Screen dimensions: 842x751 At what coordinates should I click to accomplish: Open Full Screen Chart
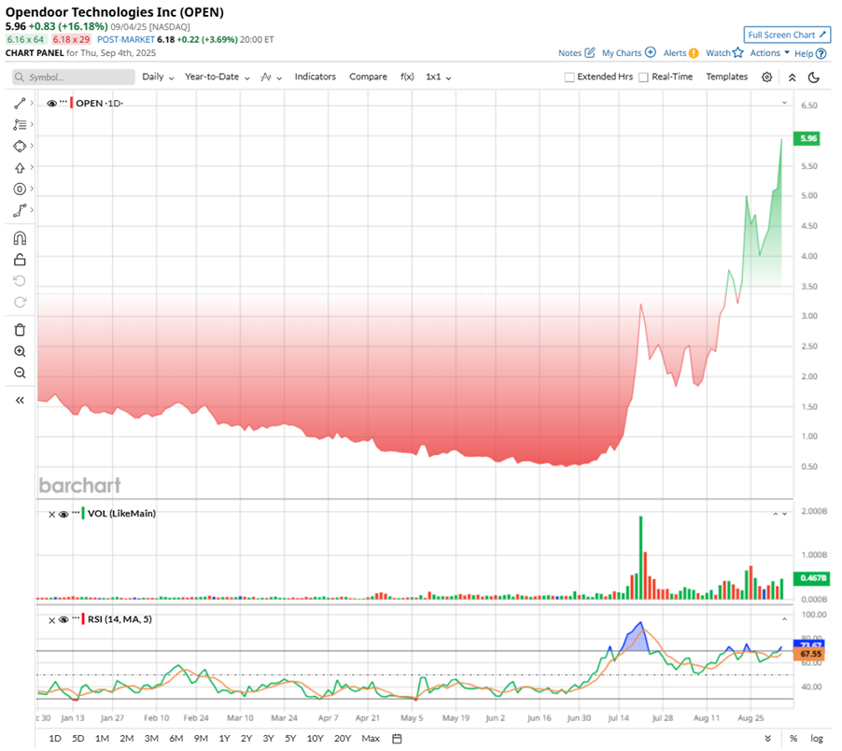pos(787,35)
